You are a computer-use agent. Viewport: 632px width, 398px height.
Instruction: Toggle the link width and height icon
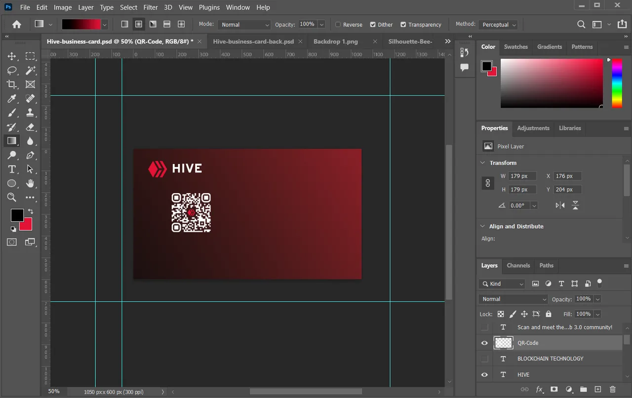click(488, 183)
